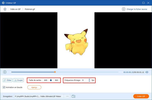This screenshot has width=152, height=100.
Task: Play the GIF preview
Action: point(5,72)
